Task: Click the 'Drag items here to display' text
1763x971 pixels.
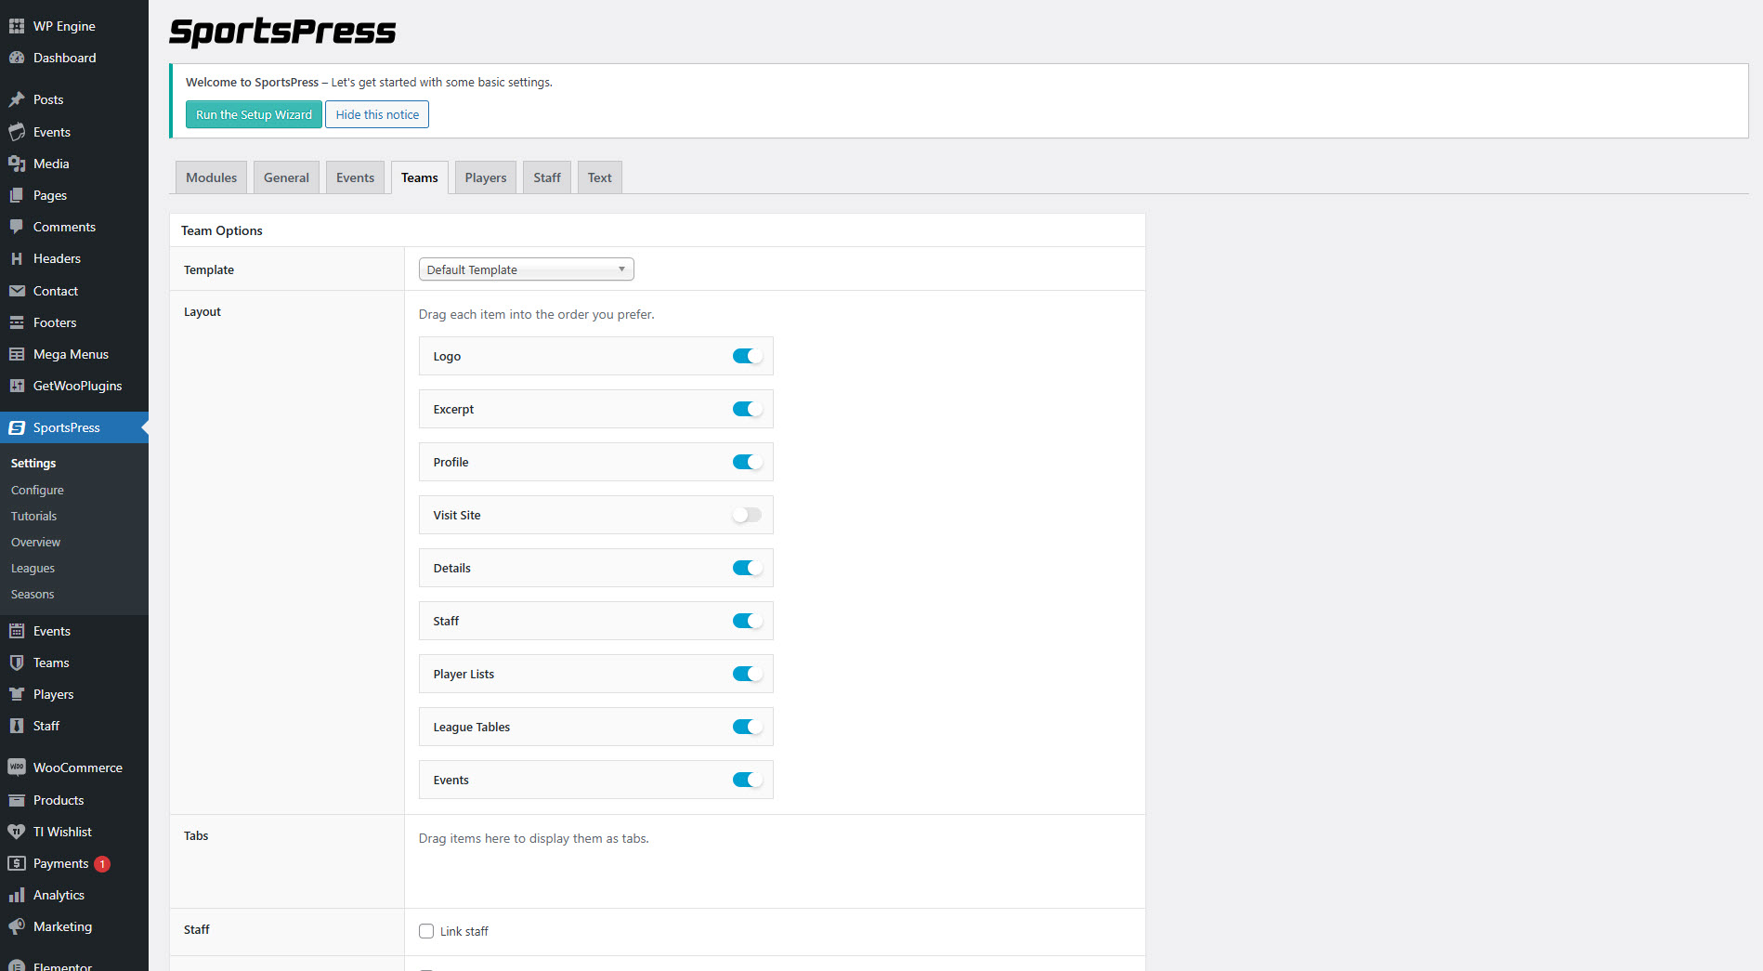Action: [x=533, y=838]
